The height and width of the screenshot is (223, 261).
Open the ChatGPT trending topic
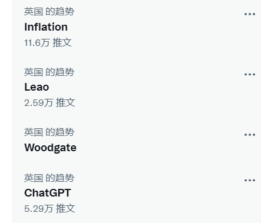tap(48, 193)
